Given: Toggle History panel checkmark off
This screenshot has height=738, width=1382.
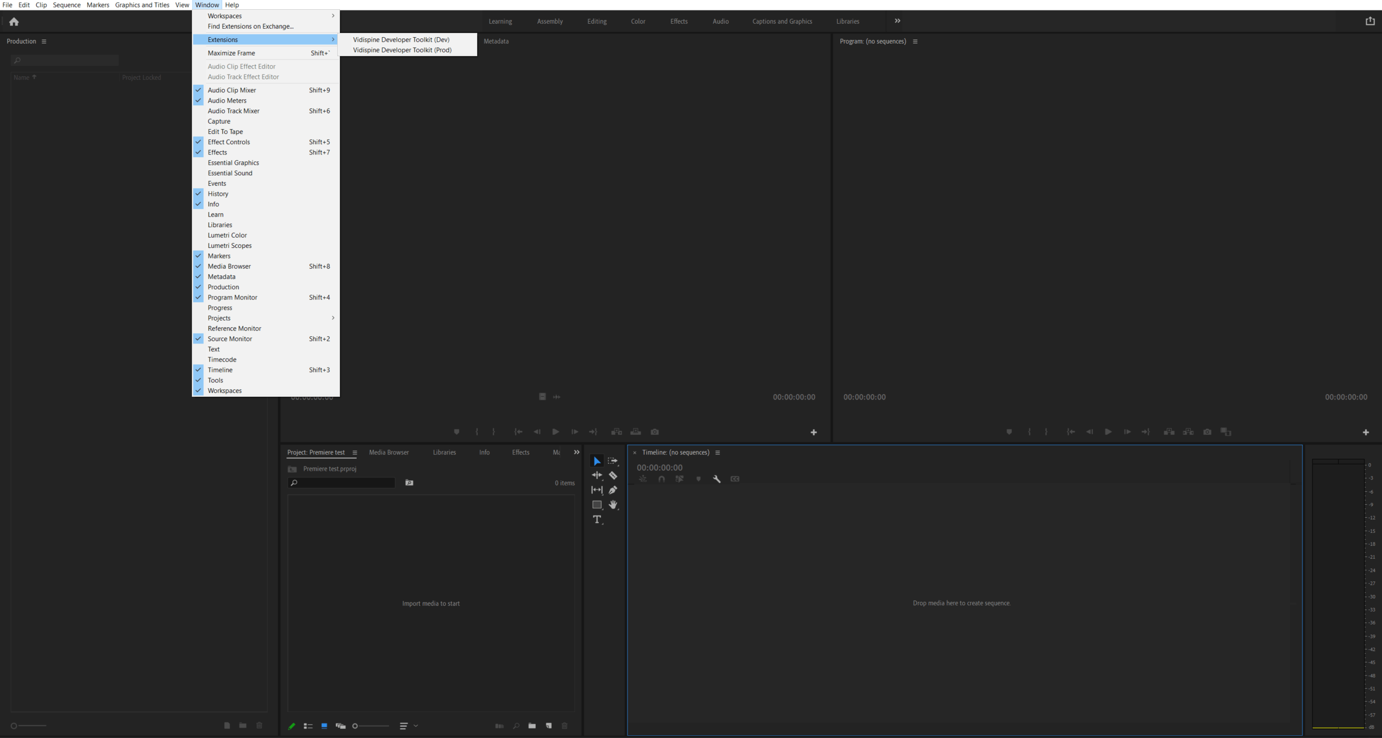Looking at the screenshot, I should 218,194.
